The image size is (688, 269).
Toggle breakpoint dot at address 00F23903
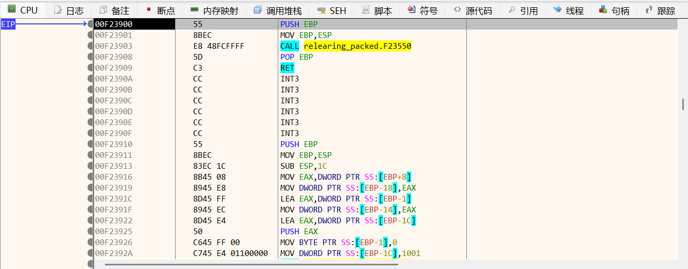(91, 46)
